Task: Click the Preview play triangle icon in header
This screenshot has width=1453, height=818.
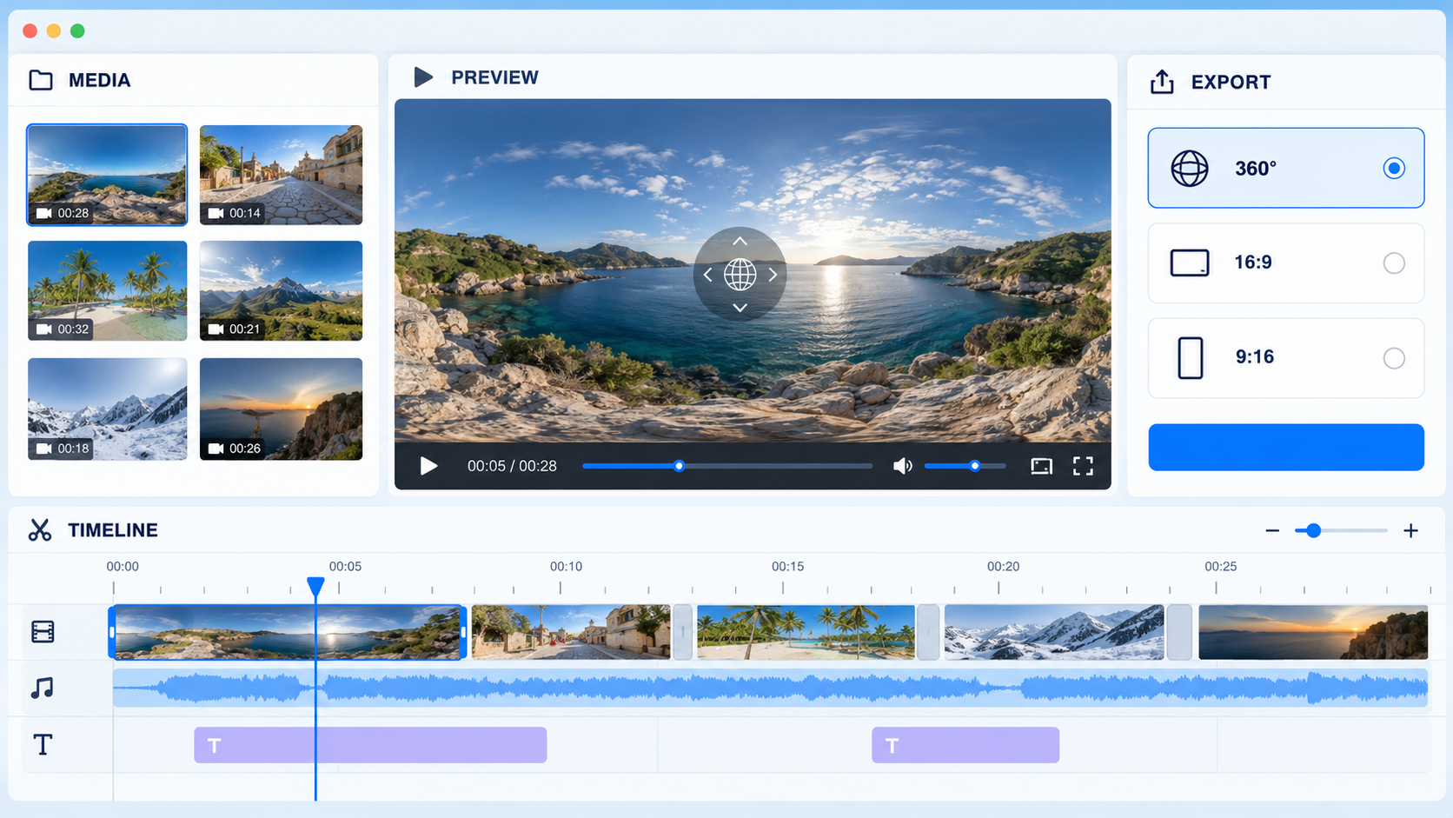Action: (x=423, y=77)
